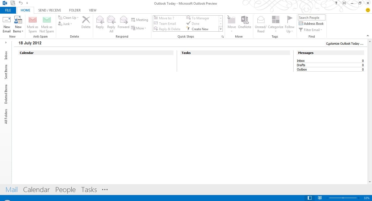Switch to the SEND / RECEIVE tab
Image resolution: width=372 pixels, height=201 pixels.
(50, 10)
